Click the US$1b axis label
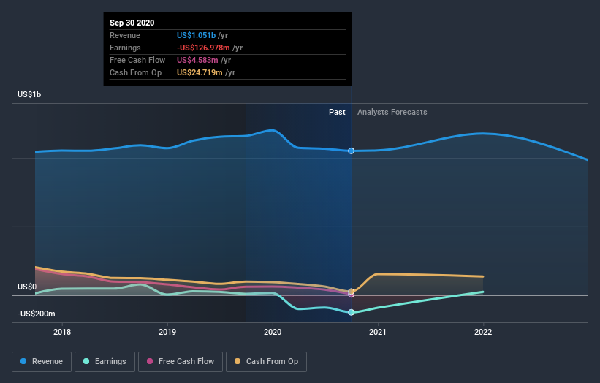The image size is (600, 383). click(x=29, y=94)
